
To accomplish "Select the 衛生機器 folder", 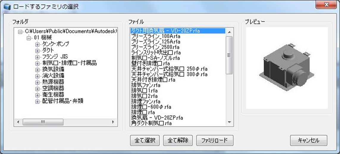I will 53,95.
